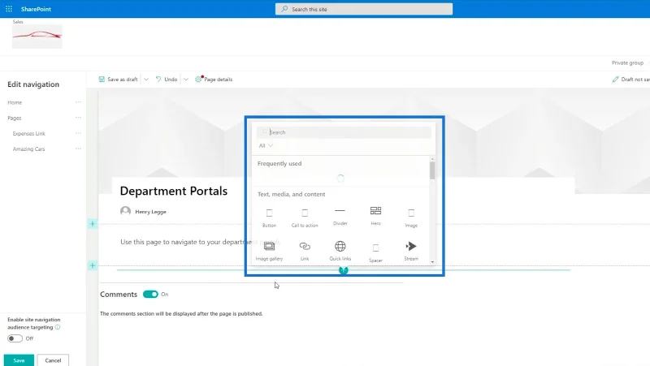Save the navigation changes
This screenshot has height=366, width=650.
(x=19, y=360)
